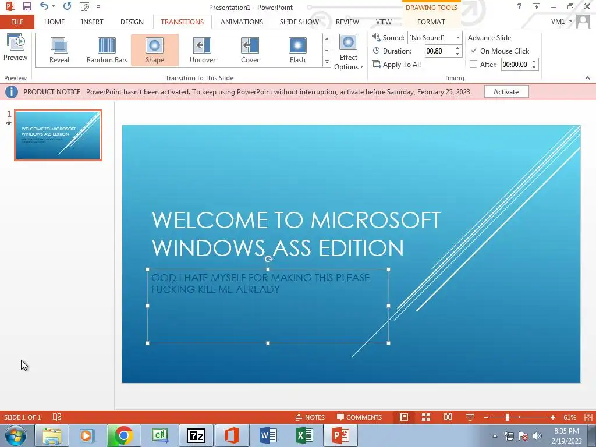Enable the After advance checkbox
Screen dimensions: 596x447
pos(474,64)
